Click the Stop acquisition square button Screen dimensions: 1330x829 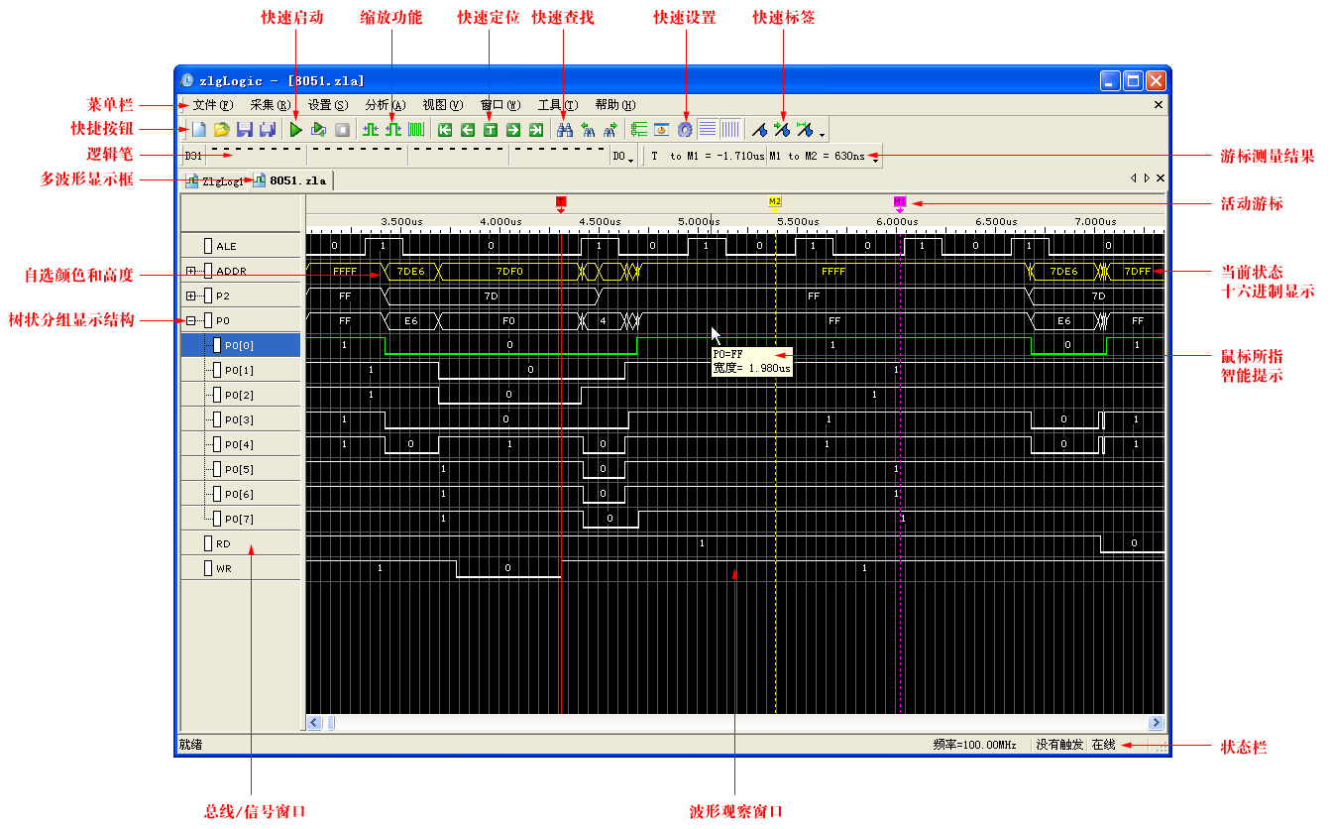342,129
